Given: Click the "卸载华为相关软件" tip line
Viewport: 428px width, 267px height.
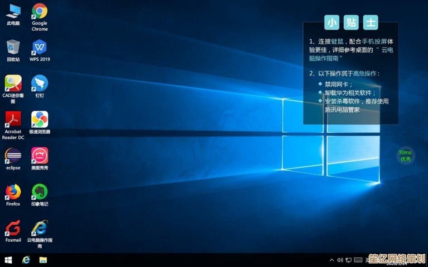Looking at the screenshot, I should (348, 93).
